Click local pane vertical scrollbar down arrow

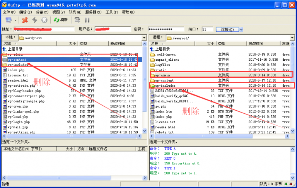(x=144, y=131)
